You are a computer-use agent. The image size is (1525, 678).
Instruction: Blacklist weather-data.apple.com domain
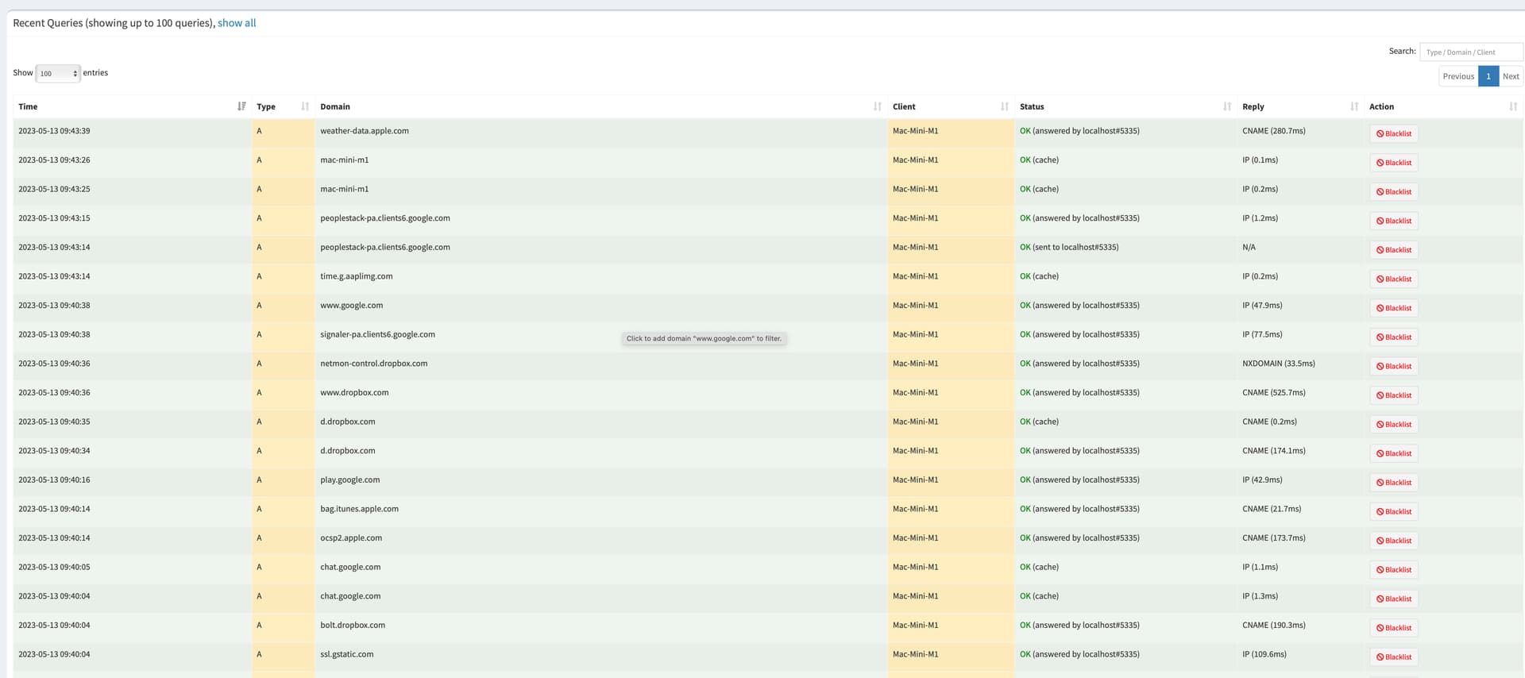[x=1393, y=133]
